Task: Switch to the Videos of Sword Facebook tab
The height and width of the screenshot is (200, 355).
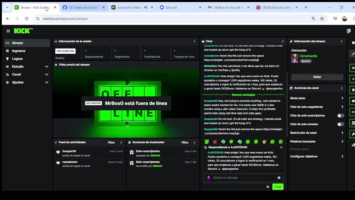Action: (x=84, y=7)
